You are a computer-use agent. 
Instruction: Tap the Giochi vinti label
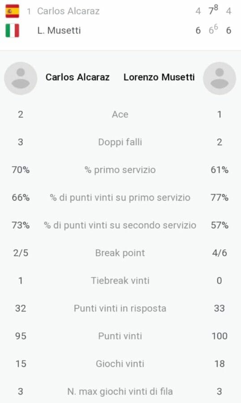(x=120, y=364)
